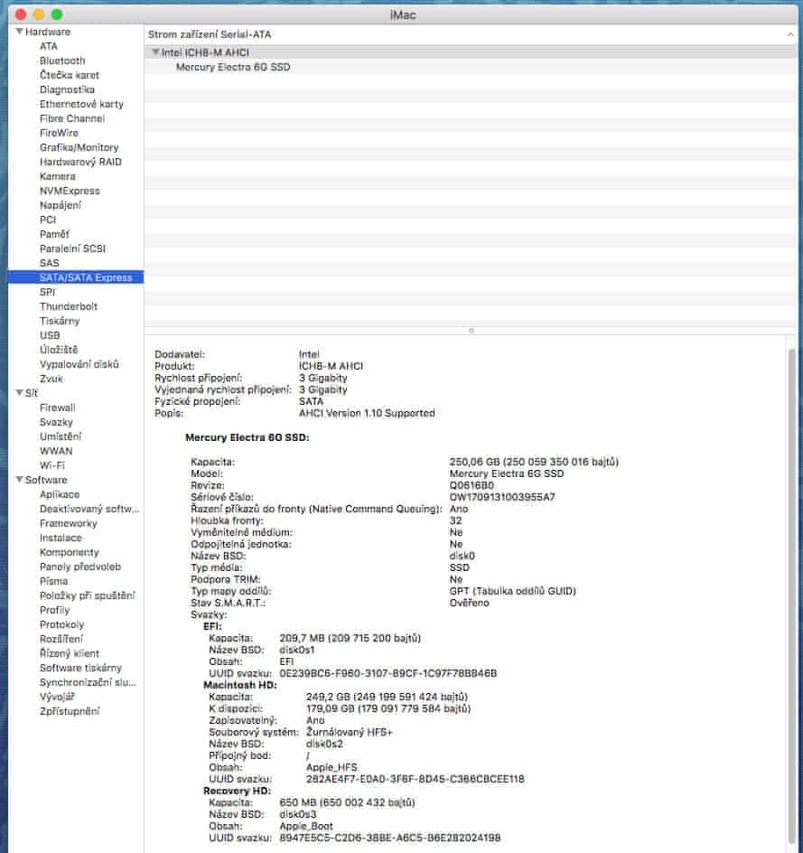Select Umístění entry
Image resolution: width=803 pixels, height=853 pixels.
pyautogui.click(x=61, y=436)
